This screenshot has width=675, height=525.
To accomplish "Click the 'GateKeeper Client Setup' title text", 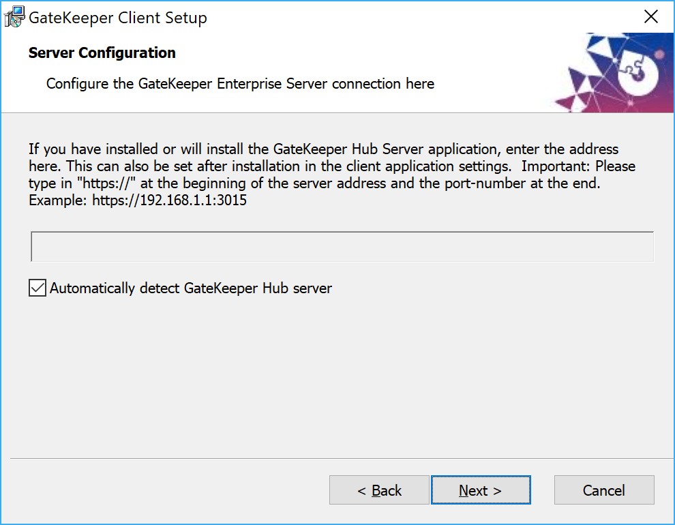I will point(118,18).
